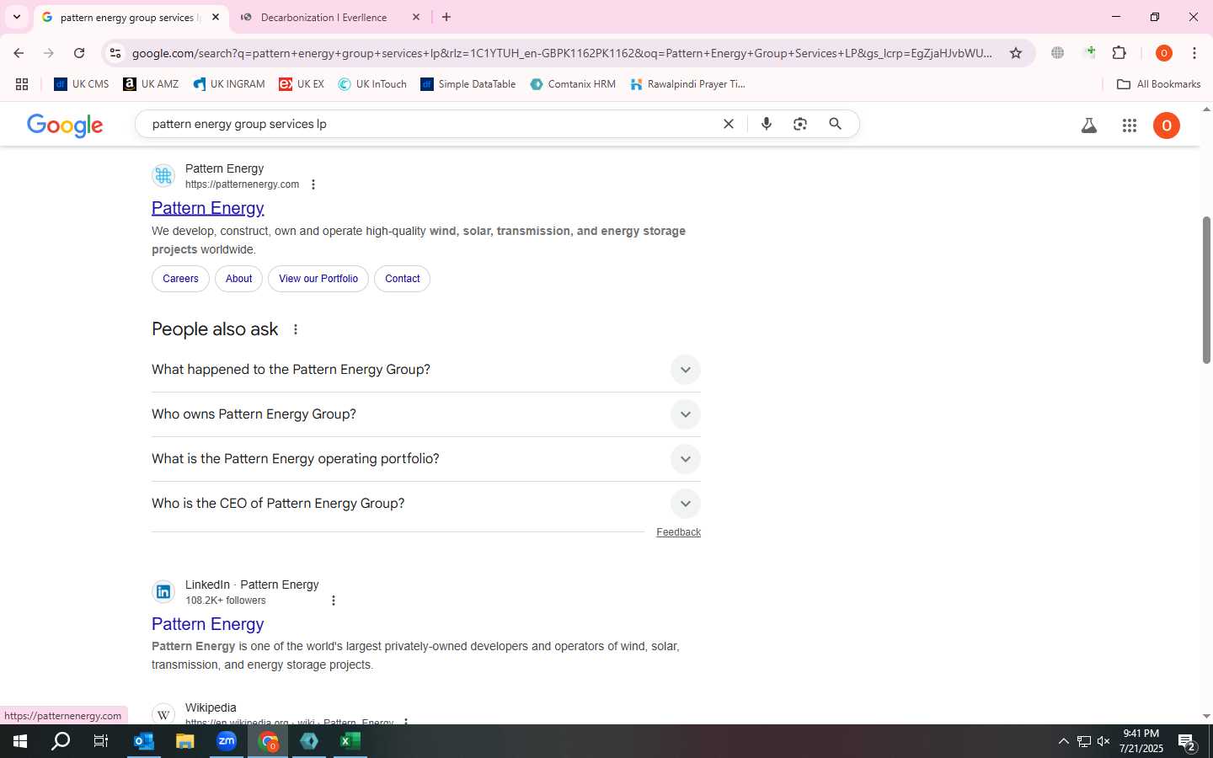Screen dimensions: 1213x758
Task: Click View our Portfolio chip
Action: tap(318, 279)
